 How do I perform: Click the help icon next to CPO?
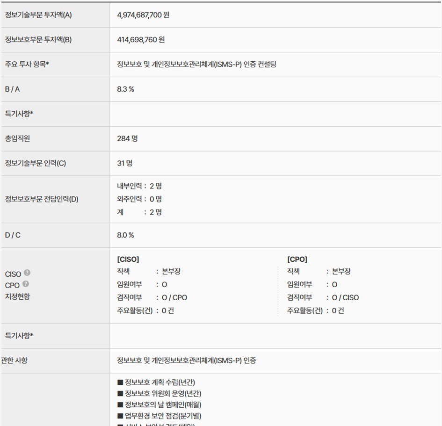(x=25, y=284)
